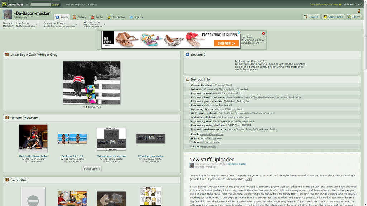
Task: Select the Favourites star icon
Action: click(x=109, y=17)
